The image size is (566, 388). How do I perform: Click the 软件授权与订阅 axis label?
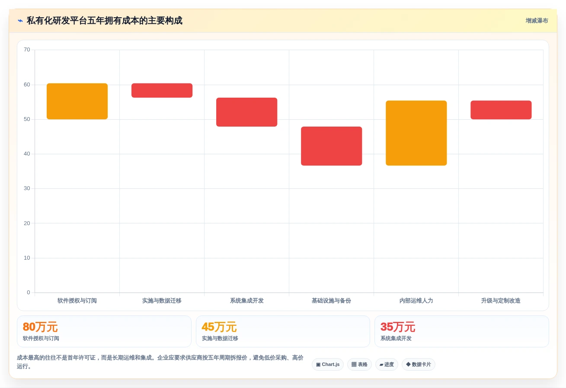pos(77,301)
